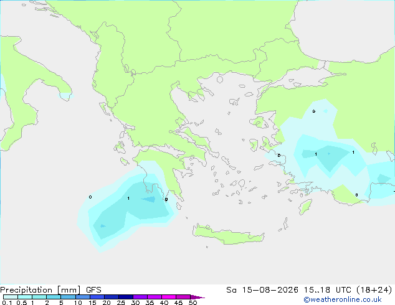
Task: Click the '25' legend scale label
Action: click(x=121, y=303)
